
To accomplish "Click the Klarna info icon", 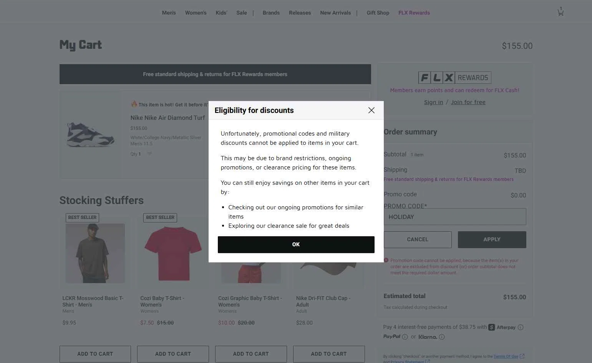I will pos(442,337).
